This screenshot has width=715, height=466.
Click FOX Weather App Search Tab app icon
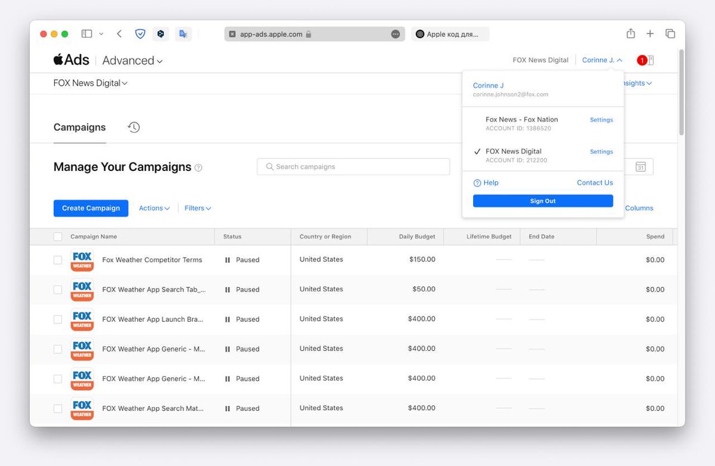(82, 290)
